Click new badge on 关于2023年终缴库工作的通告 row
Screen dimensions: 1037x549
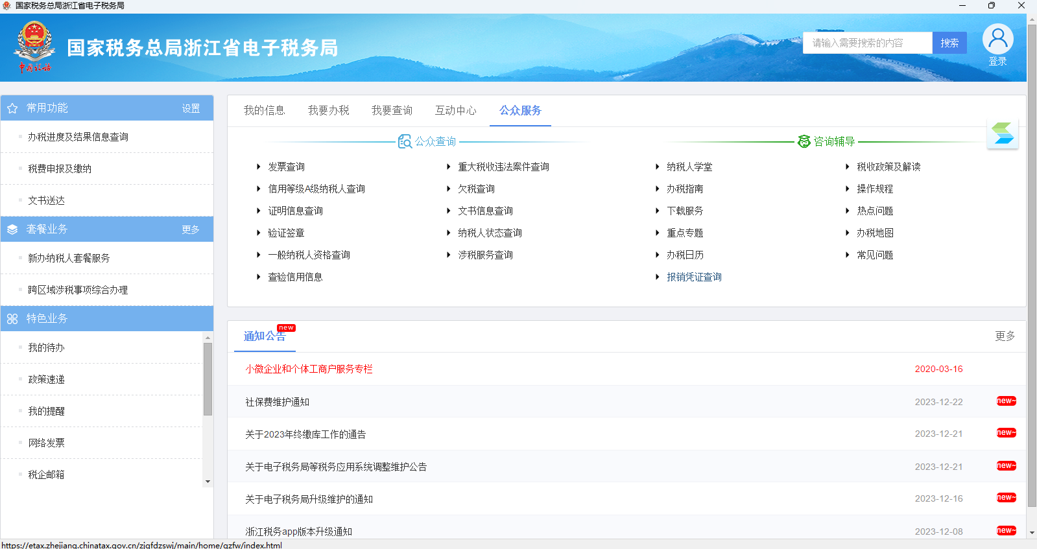(1006, 433)
